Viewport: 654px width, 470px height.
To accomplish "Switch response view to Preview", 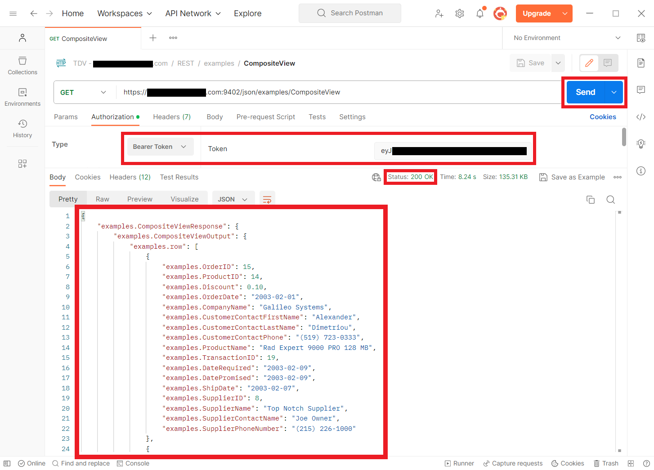I will [140, 199].
